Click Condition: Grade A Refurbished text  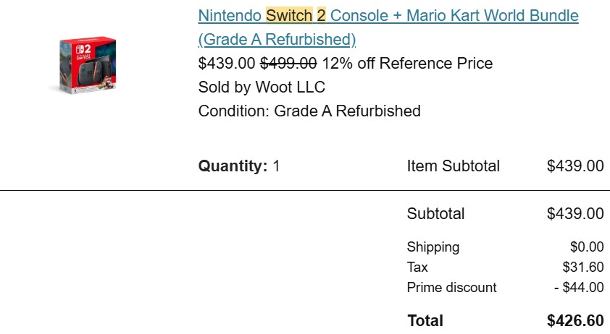pos(309,111)
